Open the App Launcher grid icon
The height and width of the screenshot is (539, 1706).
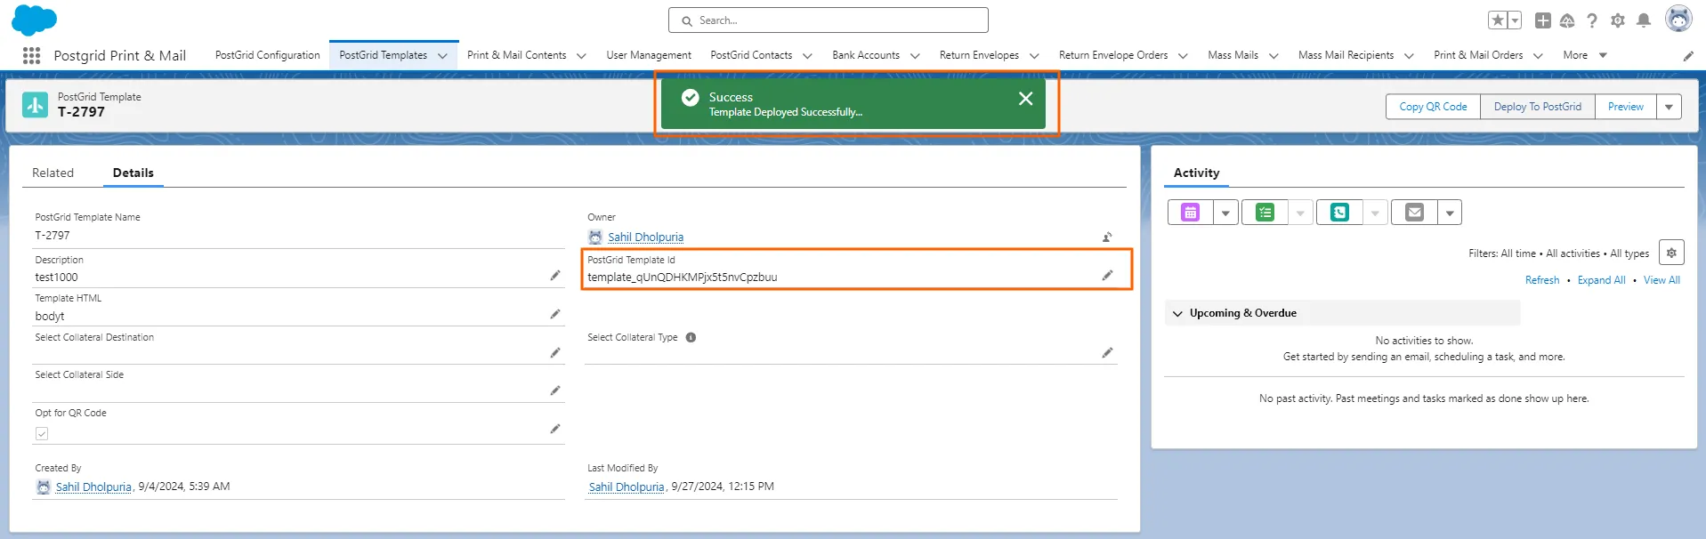click(x=31, y=55)
